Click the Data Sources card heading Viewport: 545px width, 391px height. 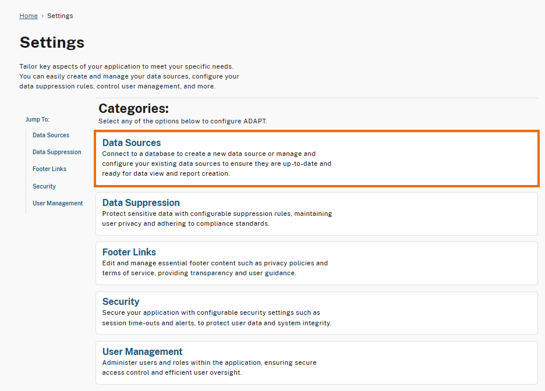point(132,143)
